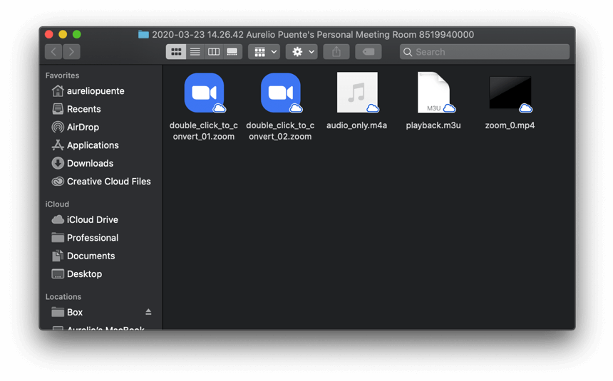Click the Search field
The width and height of the screenshot is (613, 381).
click(485, 51)
